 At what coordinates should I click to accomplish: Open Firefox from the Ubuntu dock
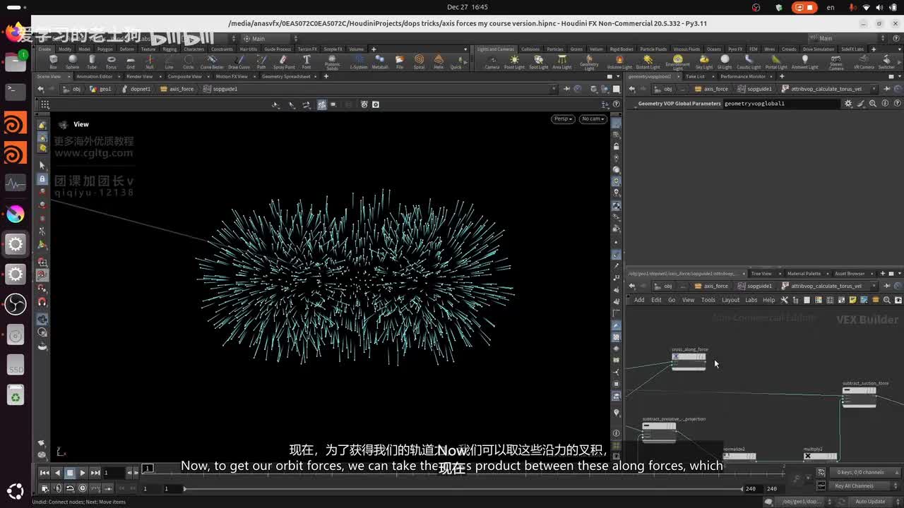click(15, 32)
